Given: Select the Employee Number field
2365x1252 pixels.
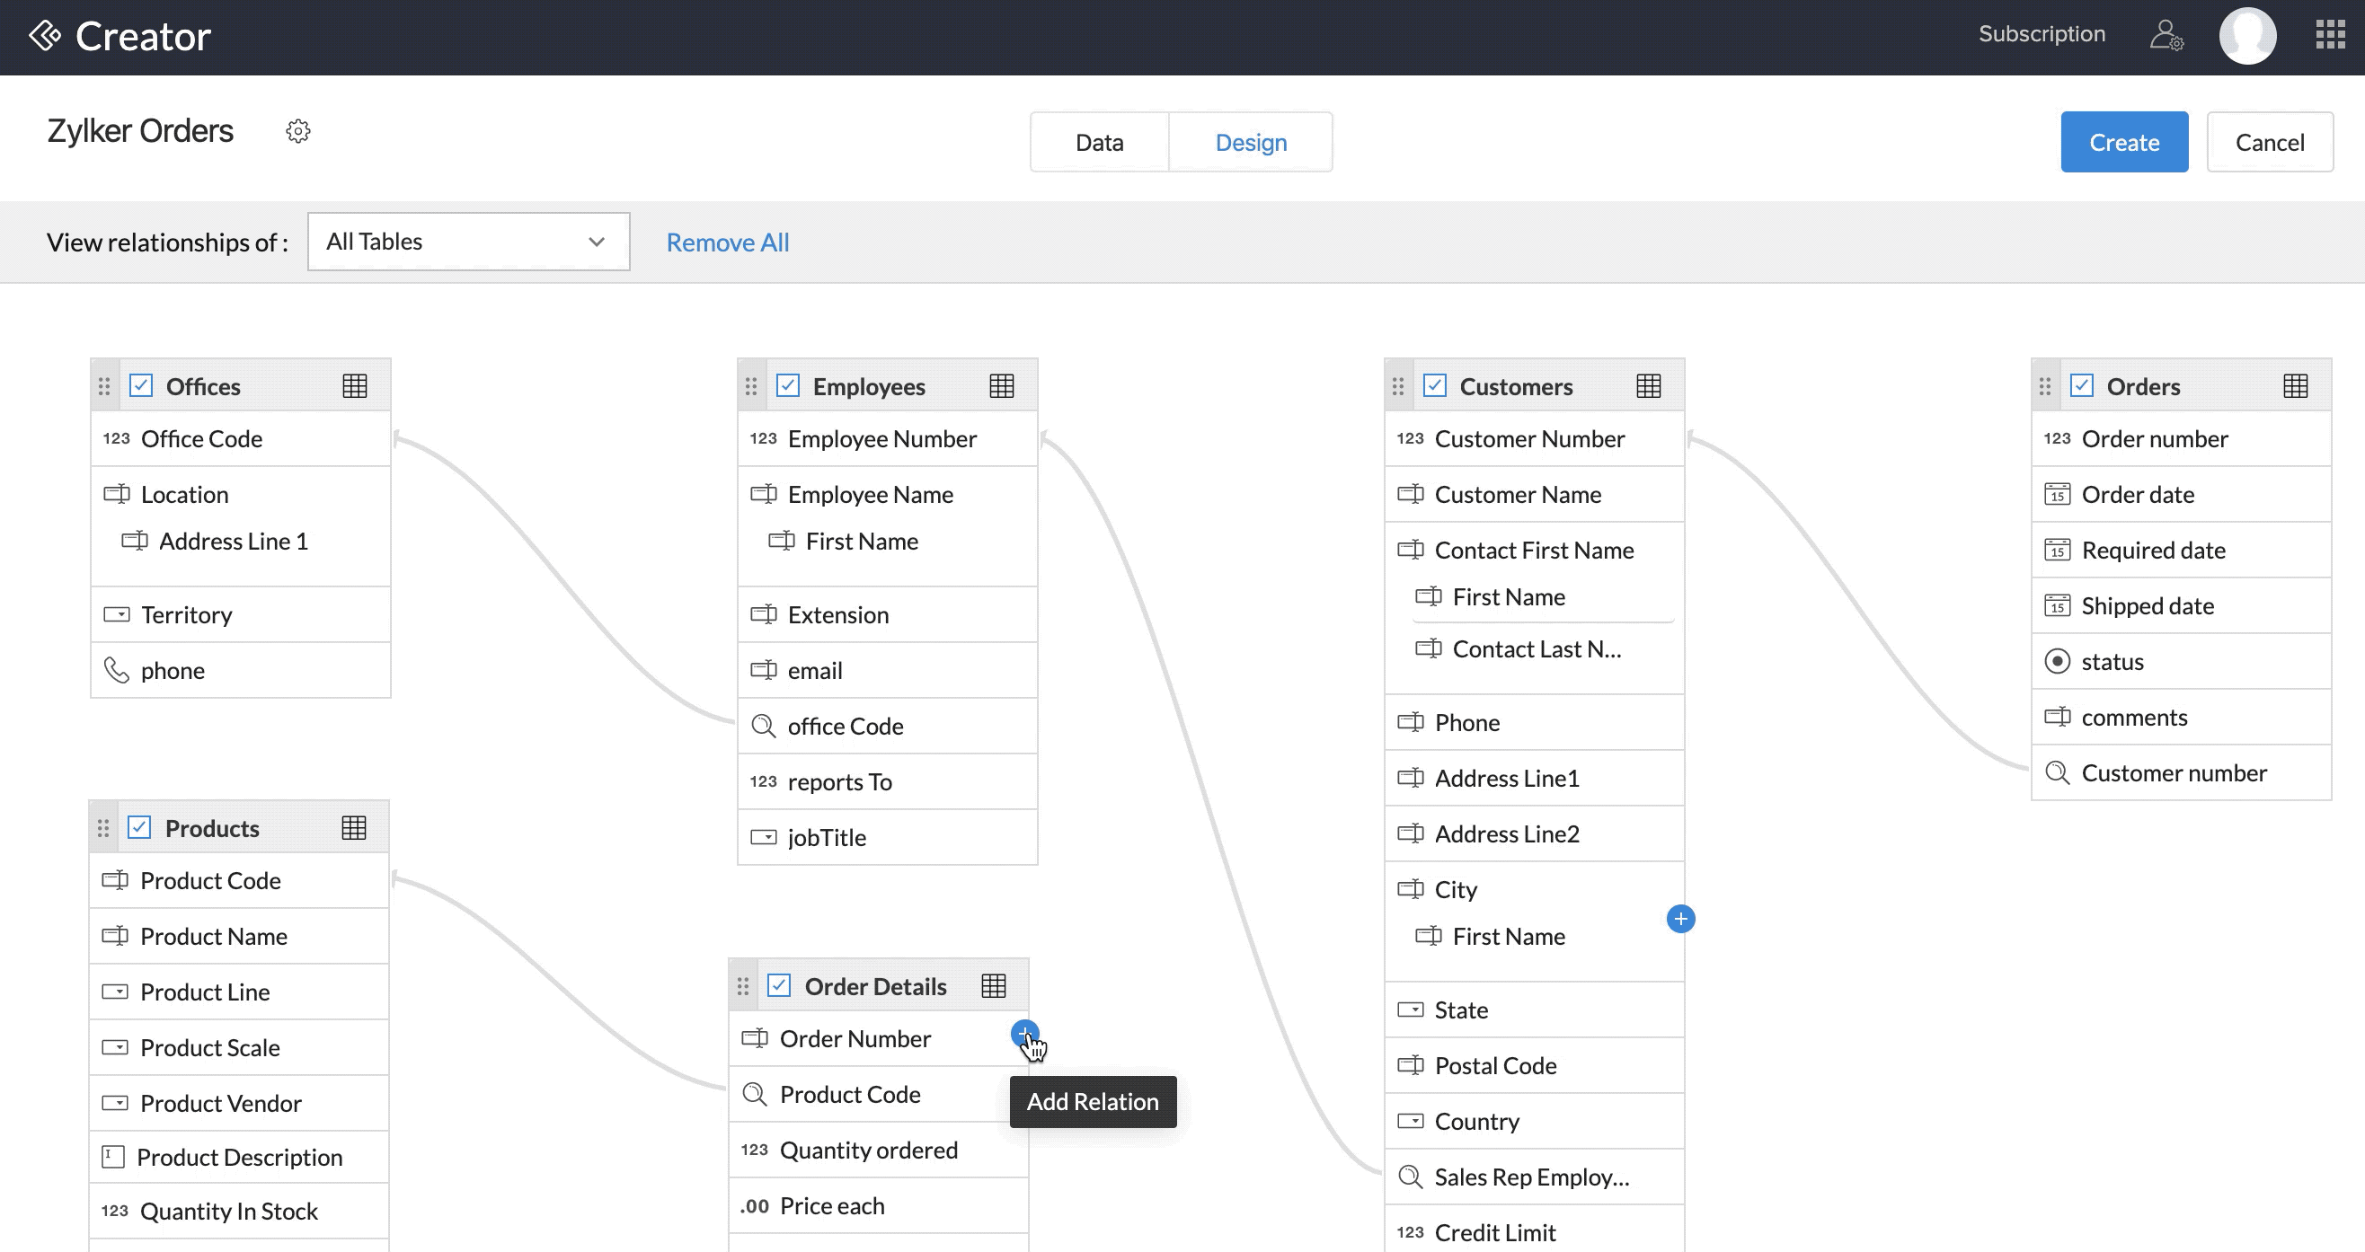Looking at the screenshot, I should (887, 439).
